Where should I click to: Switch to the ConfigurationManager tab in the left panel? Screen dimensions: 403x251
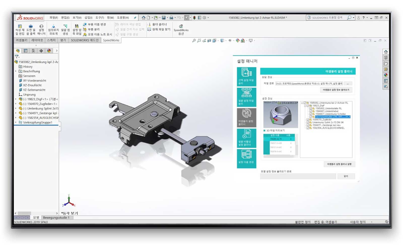[33, 51]
